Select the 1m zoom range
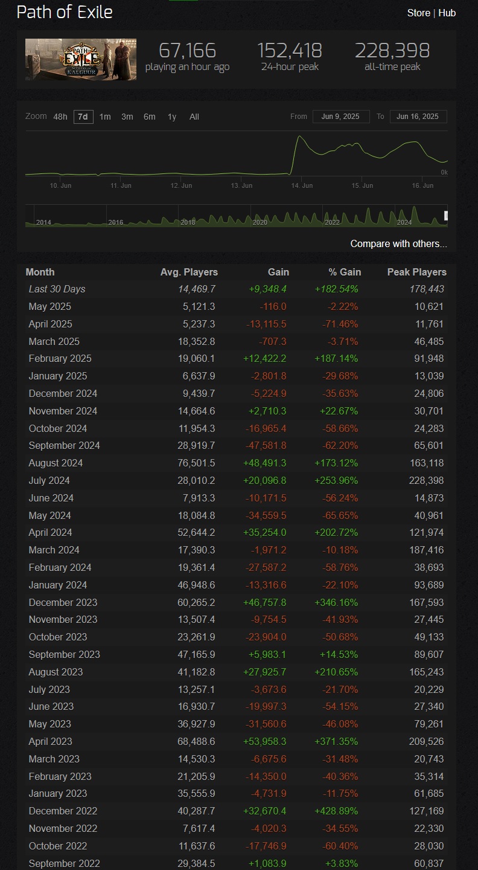Viewport: 478px width, 870px height. [105, 117]
